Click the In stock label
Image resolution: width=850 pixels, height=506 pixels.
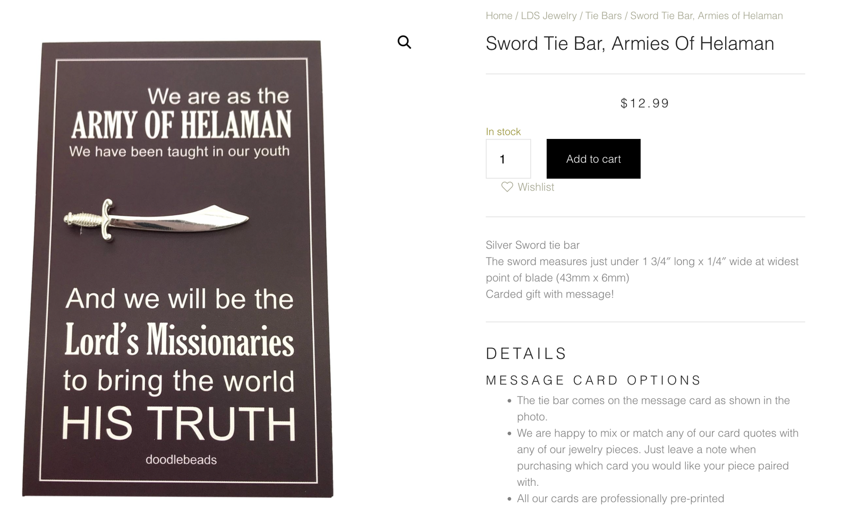point(503,132)
